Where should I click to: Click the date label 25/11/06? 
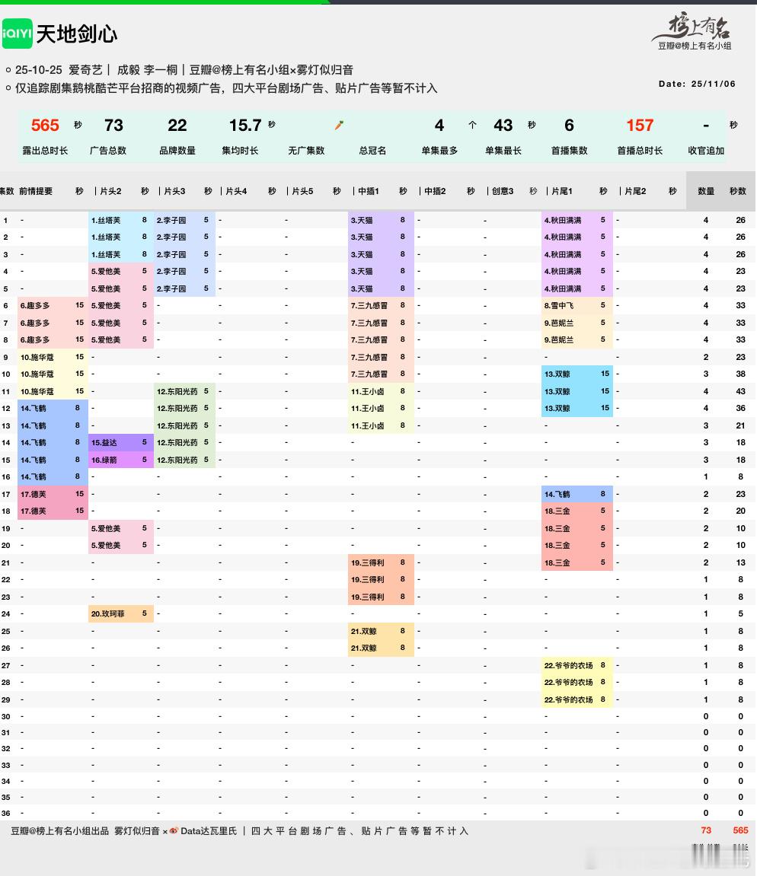point(713,84)
